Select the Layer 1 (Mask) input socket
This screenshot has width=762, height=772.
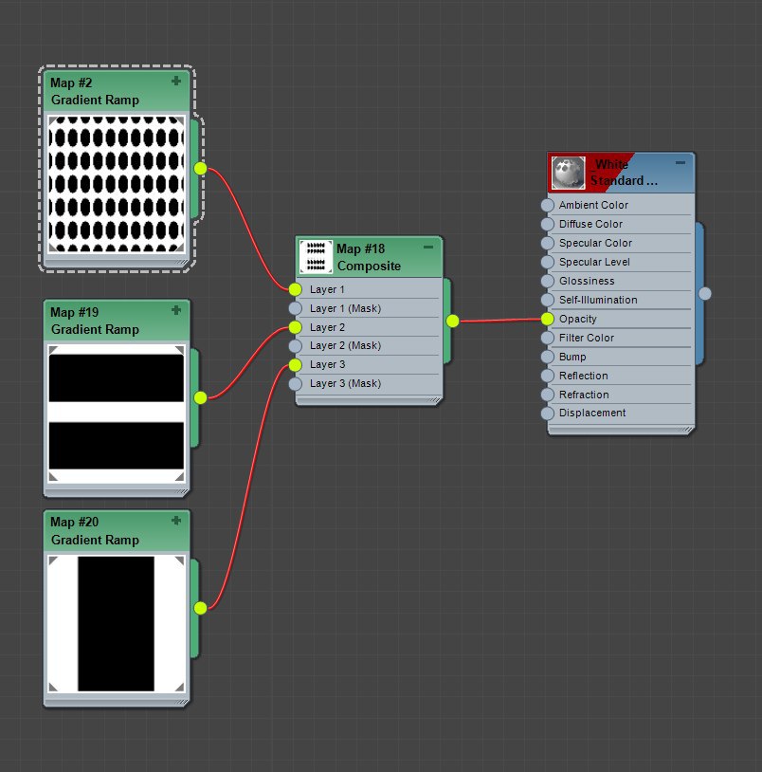point(295,308)
